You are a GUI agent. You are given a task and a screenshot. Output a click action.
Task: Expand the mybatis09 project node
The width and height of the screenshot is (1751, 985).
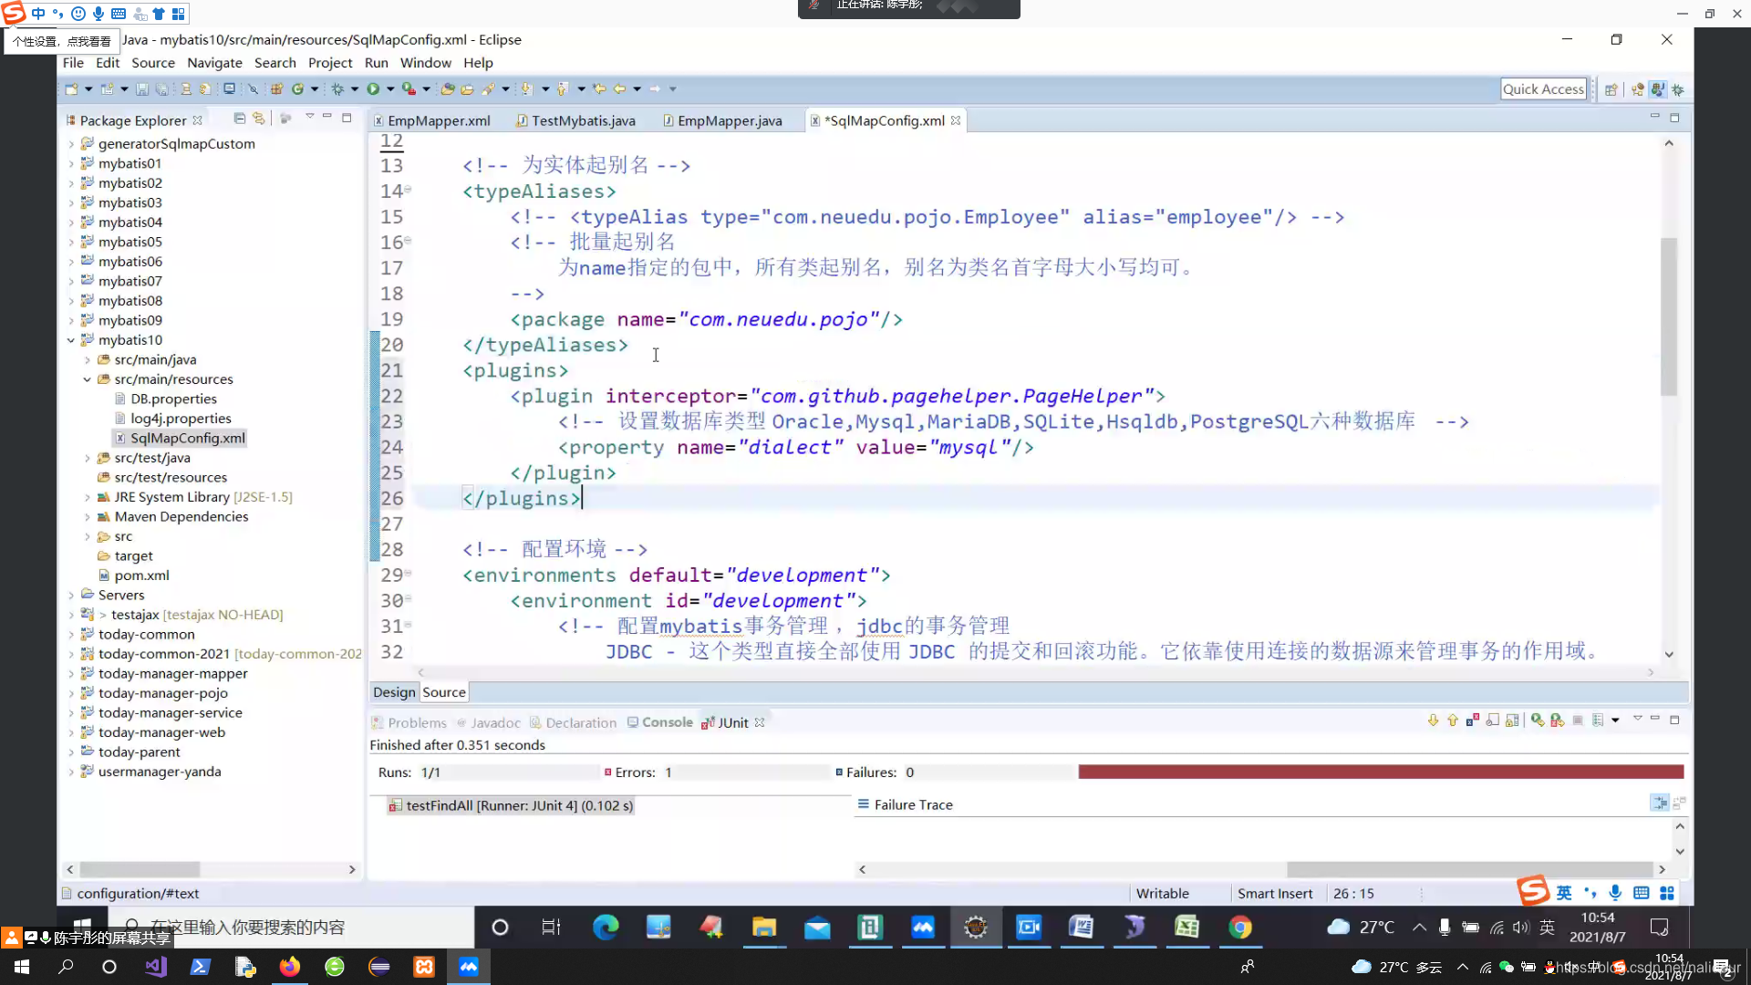71,320
